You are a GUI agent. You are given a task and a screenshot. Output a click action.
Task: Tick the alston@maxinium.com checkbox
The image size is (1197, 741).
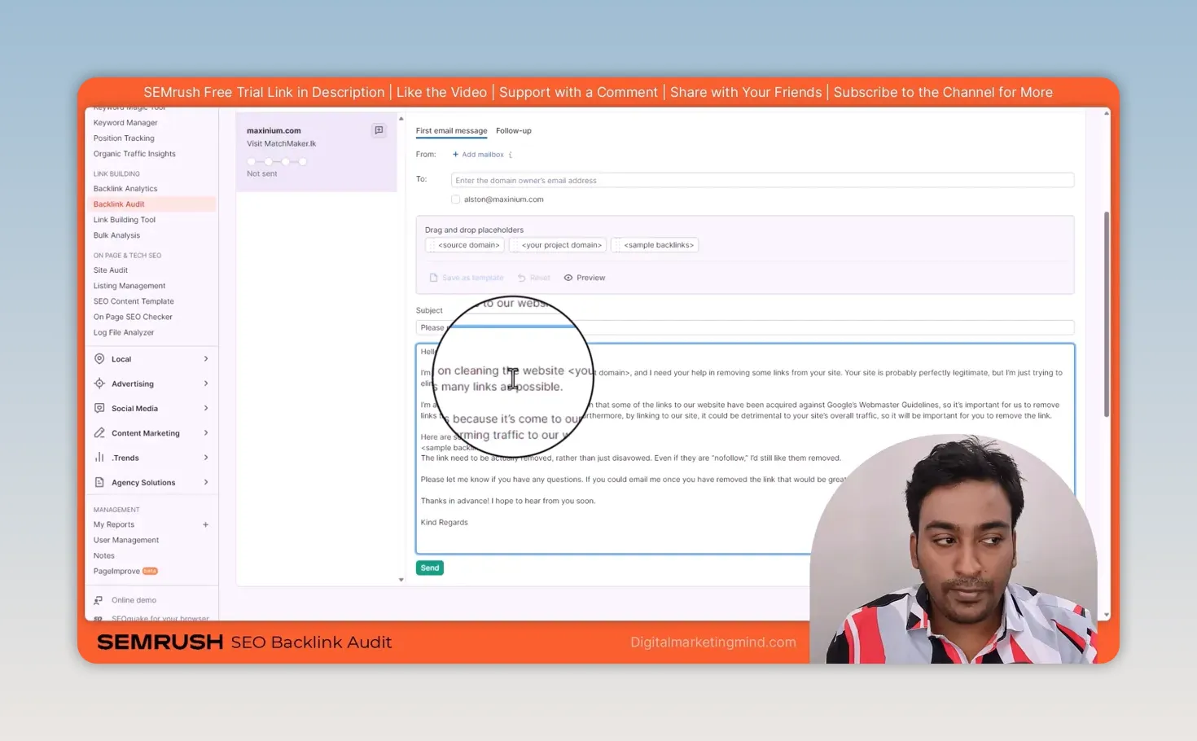point(456,199)
